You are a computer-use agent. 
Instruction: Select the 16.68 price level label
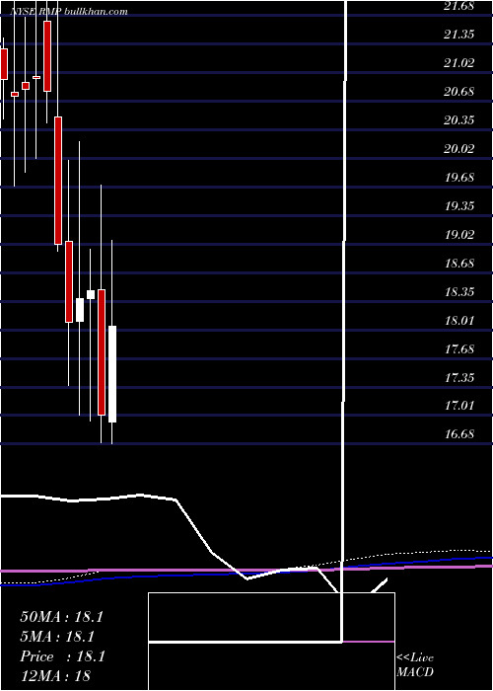click(459, 434)
